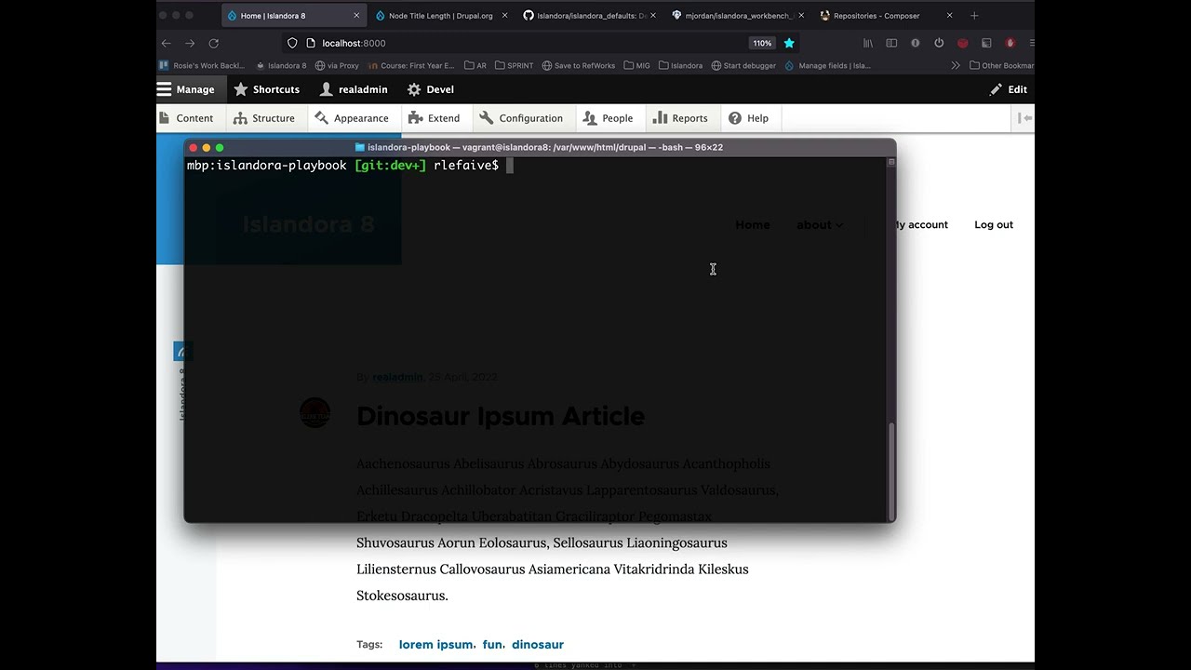Screen dimensions: 1191x670
Task: Click the dinosaur tag
Action: (x=538, y=644)
